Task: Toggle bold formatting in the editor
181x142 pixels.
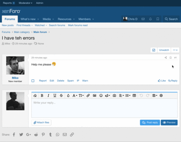Action: (42, 96)
